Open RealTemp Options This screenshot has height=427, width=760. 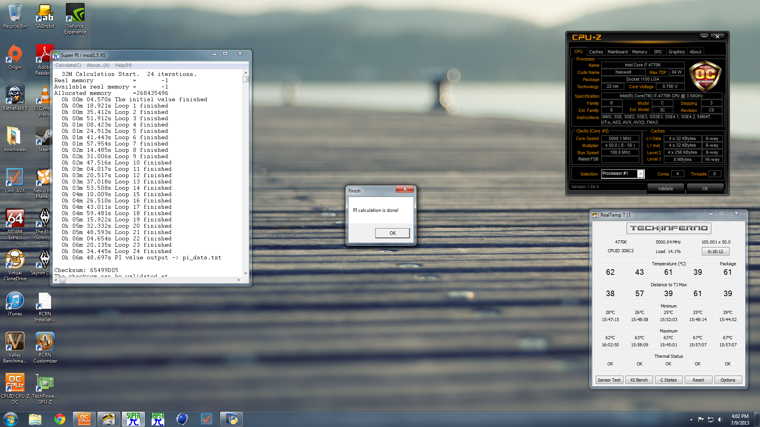[x=728, y=380]
